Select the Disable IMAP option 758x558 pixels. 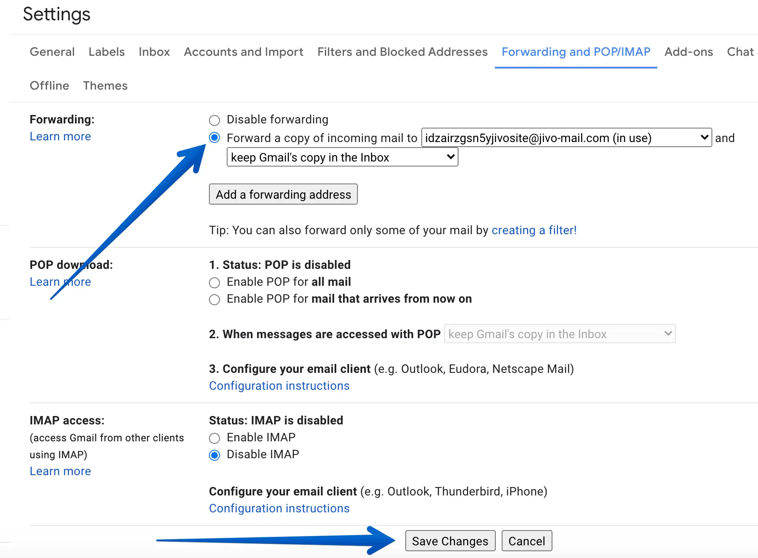[x=214, y=455]
